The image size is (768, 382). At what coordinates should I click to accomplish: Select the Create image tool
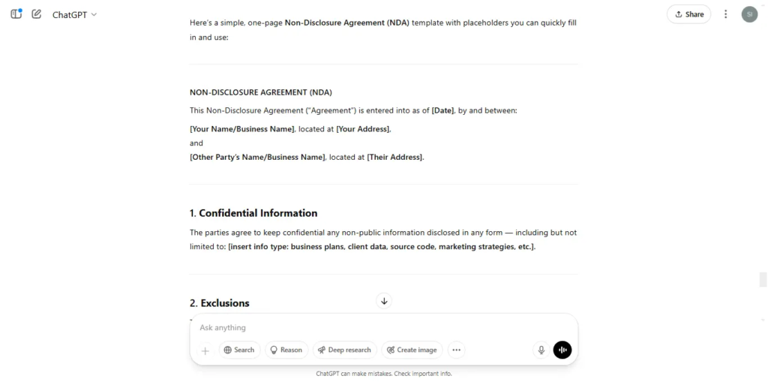(x=412, y=350)
